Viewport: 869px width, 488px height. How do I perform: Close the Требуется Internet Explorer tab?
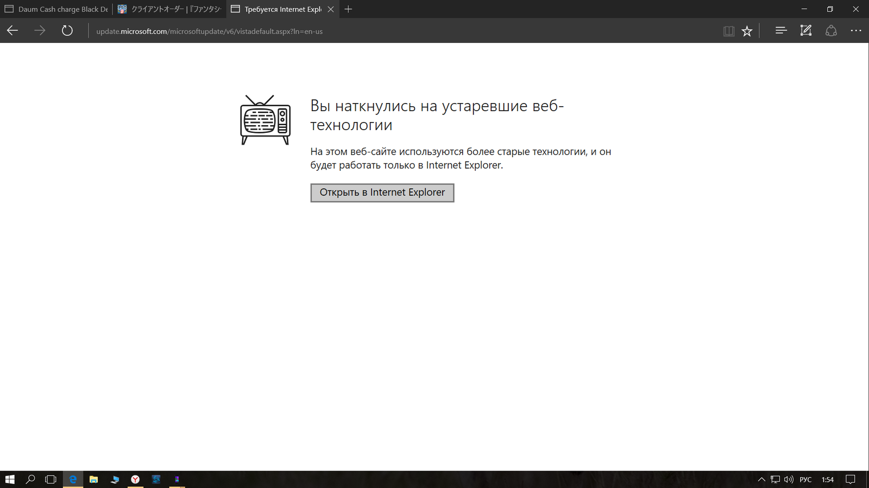click(x=331, y=9)
